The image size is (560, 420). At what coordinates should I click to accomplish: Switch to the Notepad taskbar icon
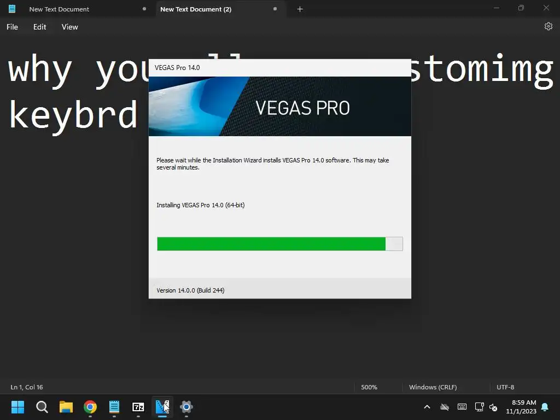click(114, 407)
